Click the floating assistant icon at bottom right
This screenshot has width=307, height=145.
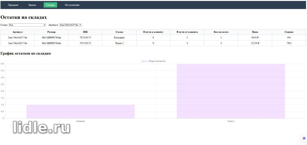pyautogui.click(x=304, y=138)
